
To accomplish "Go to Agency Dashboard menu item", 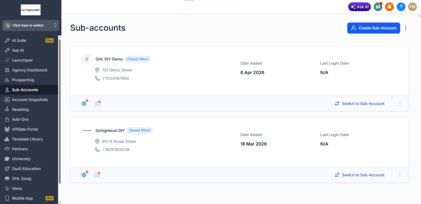I will coord(29,70).
